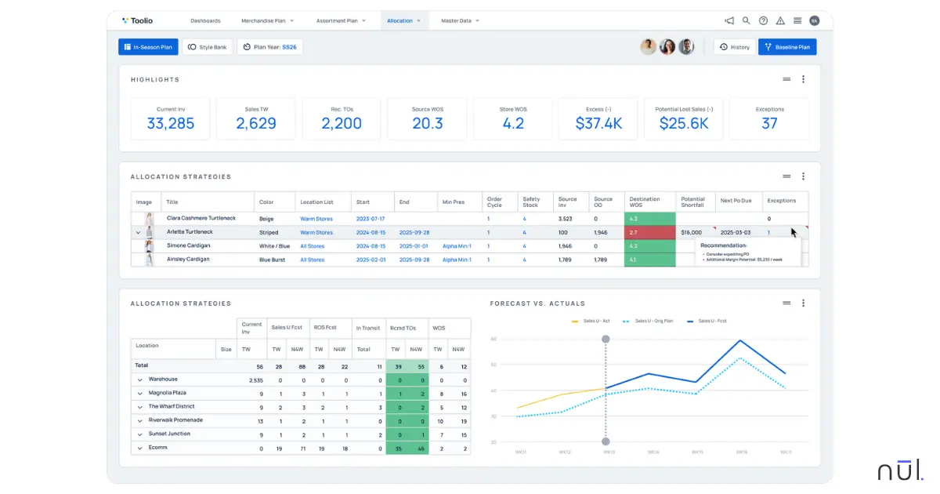Open upper Allocation Strategies kebab menu
Viewport: 940px width, 494px height.
point(803,176)
